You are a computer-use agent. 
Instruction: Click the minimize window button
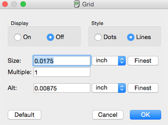14,4
